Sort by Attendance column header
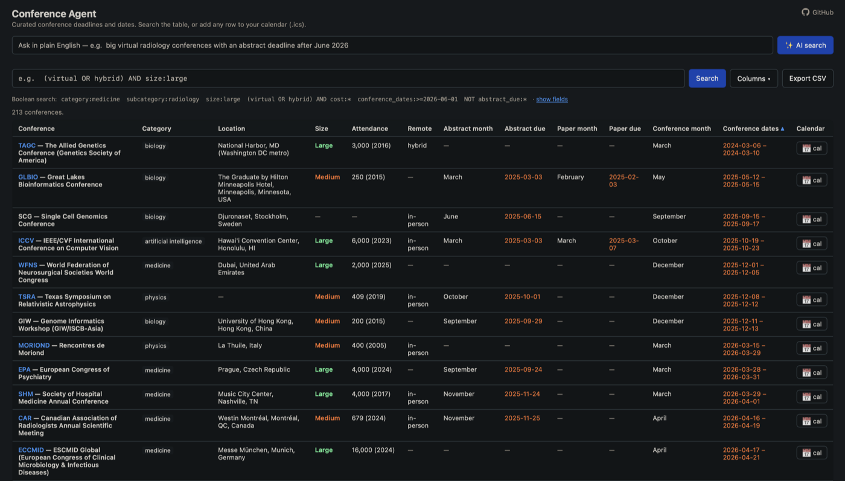The width and height of the screenshot is (845, 481). (370, 129)
